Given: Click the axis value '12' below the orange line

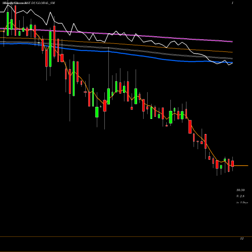Looking at the screenshot, I should [242, 238].
